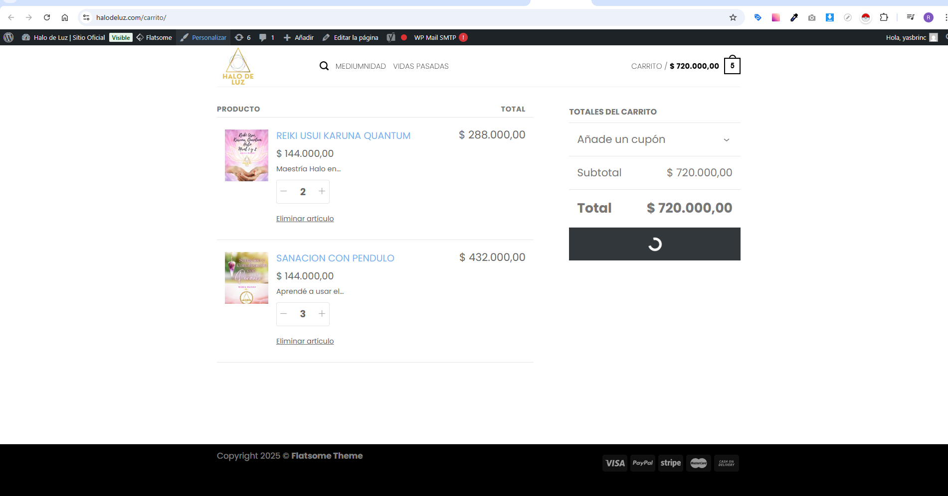Image resolution: width=948 pixels, height=496 pixels.
Task: Open the Chrome profile avatar
Action: click(929, 17)
